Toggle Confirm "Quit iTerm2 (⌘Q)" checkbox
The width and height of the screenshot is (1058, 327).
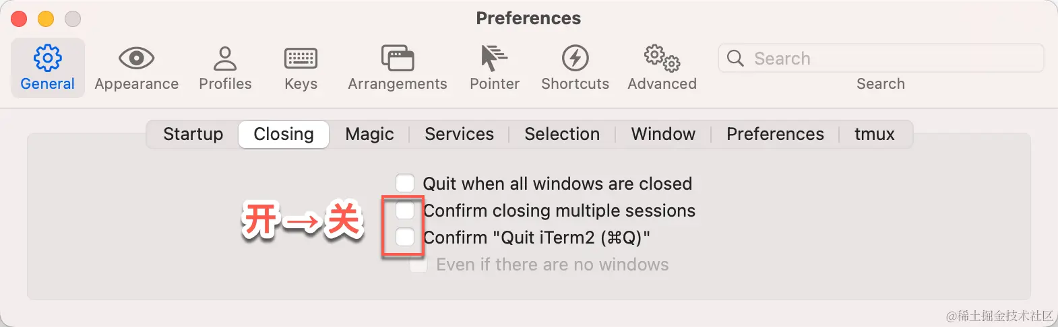click(x=405, y=238)
